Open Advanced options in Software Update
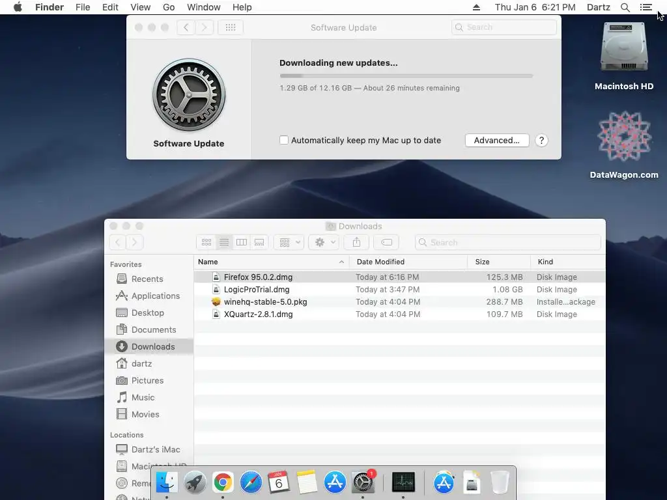 [497, 141]
